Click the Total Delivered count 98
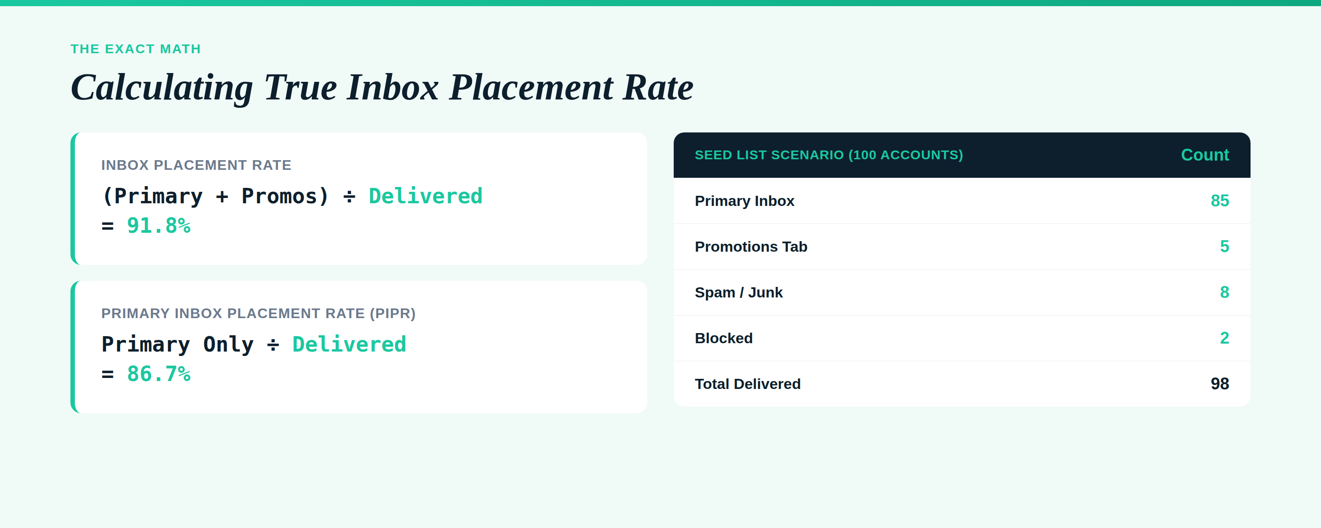This screenshot has width=1321, height=528. pyautogui.click(x=1219, y=383)
